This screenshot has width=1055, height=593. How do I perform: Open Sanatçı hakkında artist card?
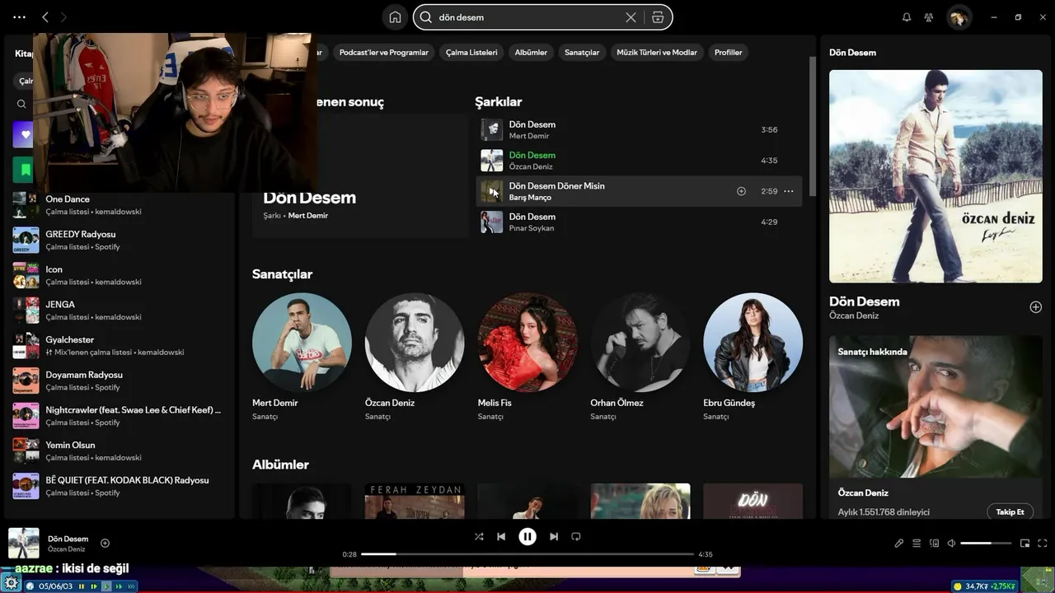tap(935, 429)
